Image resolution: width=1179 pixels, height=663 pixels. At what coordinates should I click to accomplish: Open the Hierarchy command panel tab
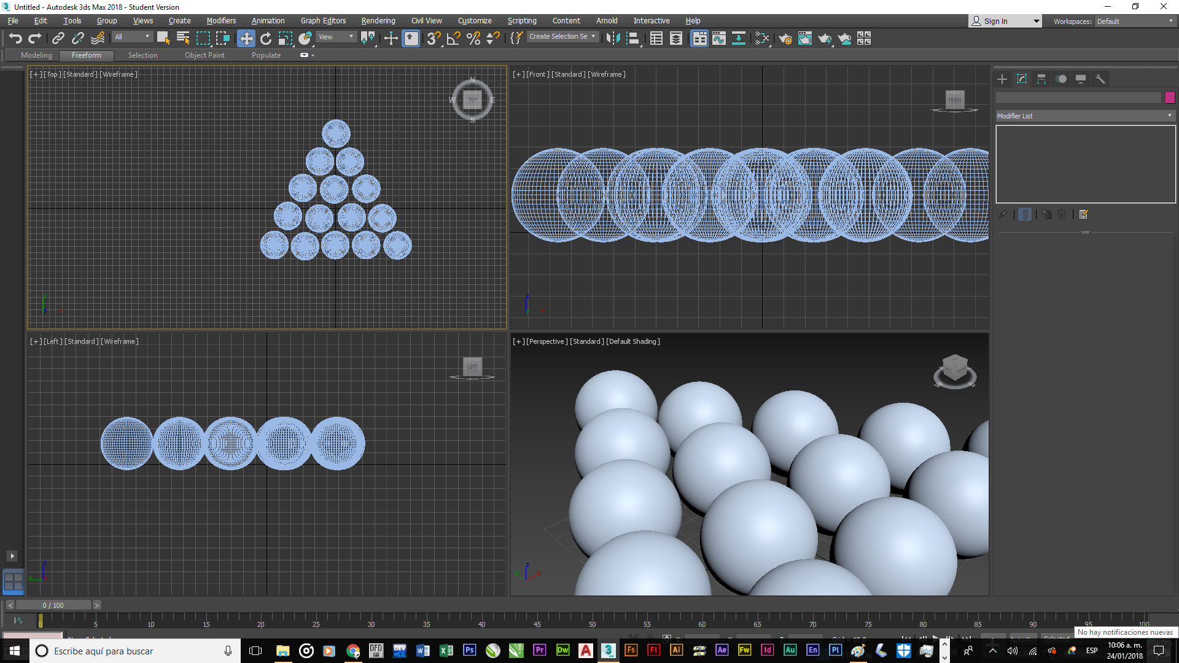click(x=1041, y=79)
